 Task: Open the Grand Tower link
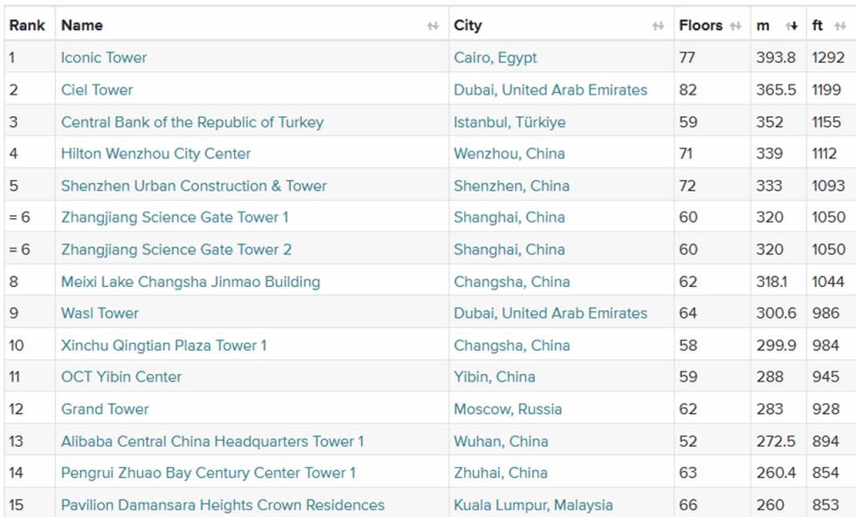point(104,409)
